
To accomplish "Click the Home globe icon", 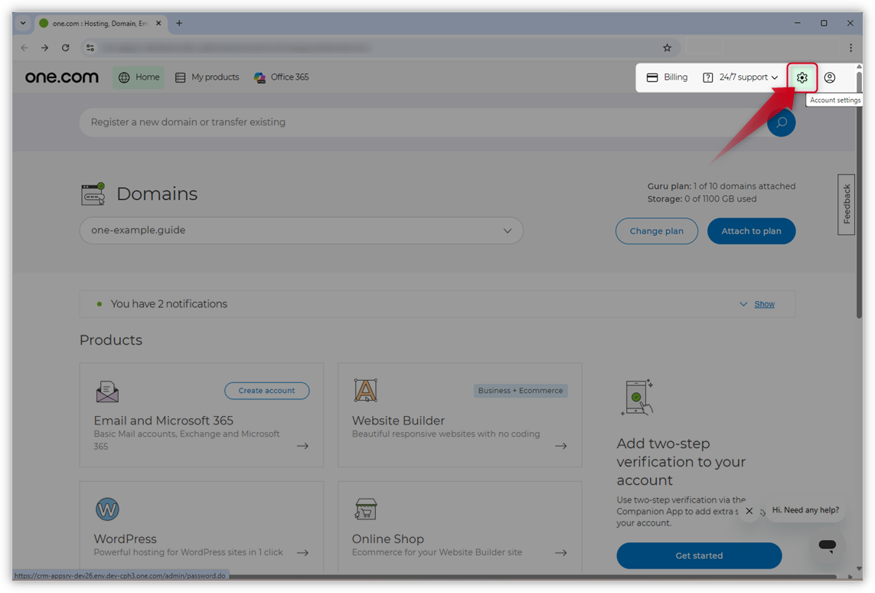I will tap(124, 77).
